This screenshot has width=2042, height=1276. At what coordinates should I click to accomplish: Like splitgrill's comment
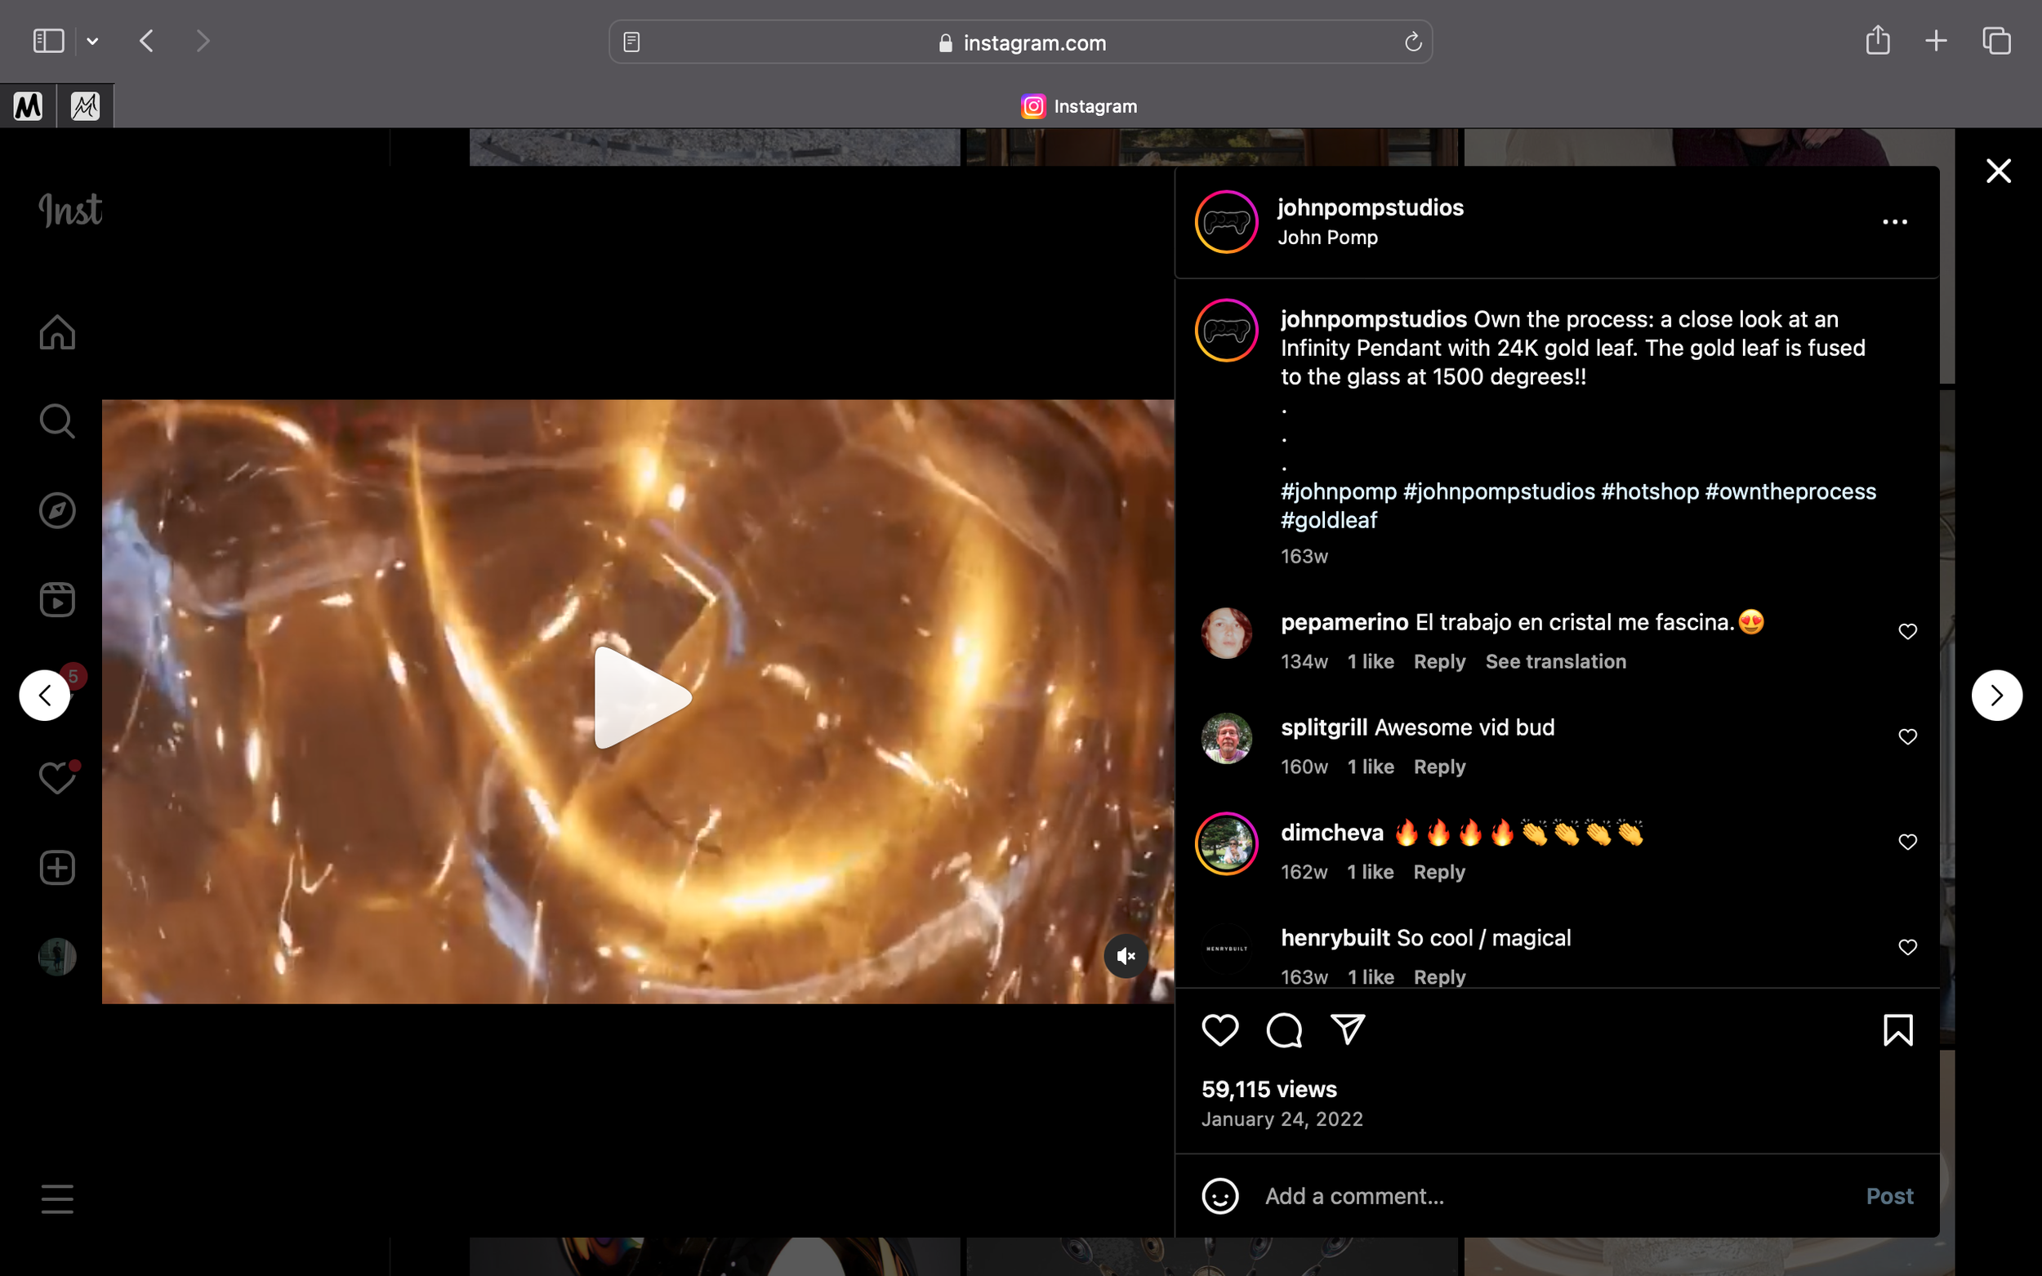coord(1907,736)
